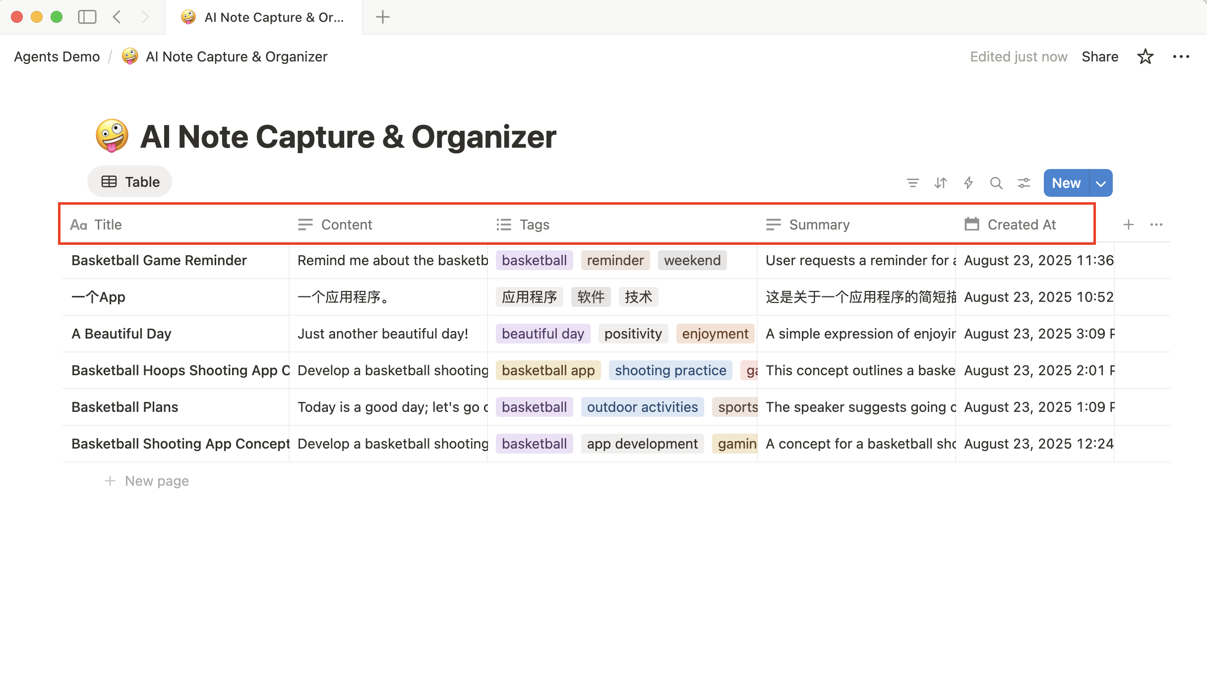The image size is (1207, 685).
Task: Click the 'app development' tag
Action: click(x=642, y=444)
